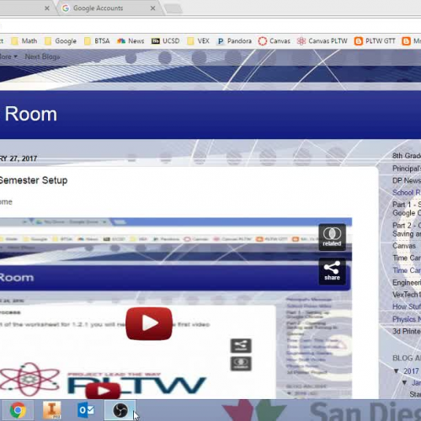Open the News bookmark

(x=131, y=41)
